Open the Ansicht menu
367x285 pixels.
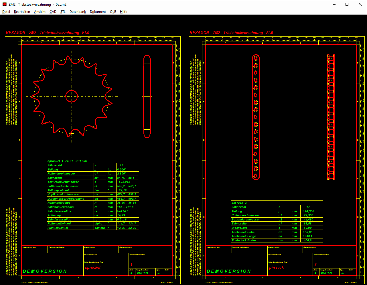(40, 12)
